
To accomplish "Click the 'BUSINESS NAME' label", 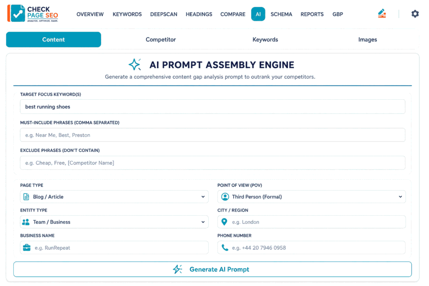I will 37,235.
